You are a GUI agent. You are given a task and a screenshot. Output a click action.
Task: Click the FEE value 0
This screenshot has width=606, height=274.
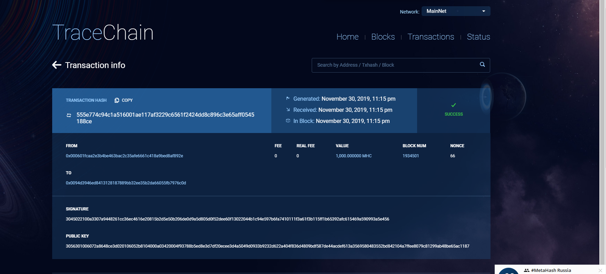(x=276, y=156)
